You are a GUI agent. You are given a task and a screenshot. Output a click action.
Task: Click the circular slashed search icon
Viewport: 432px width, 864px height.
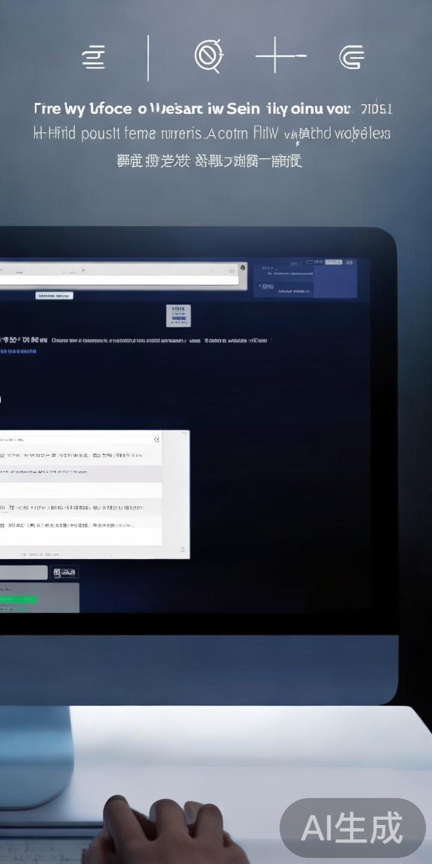point(209,56)
